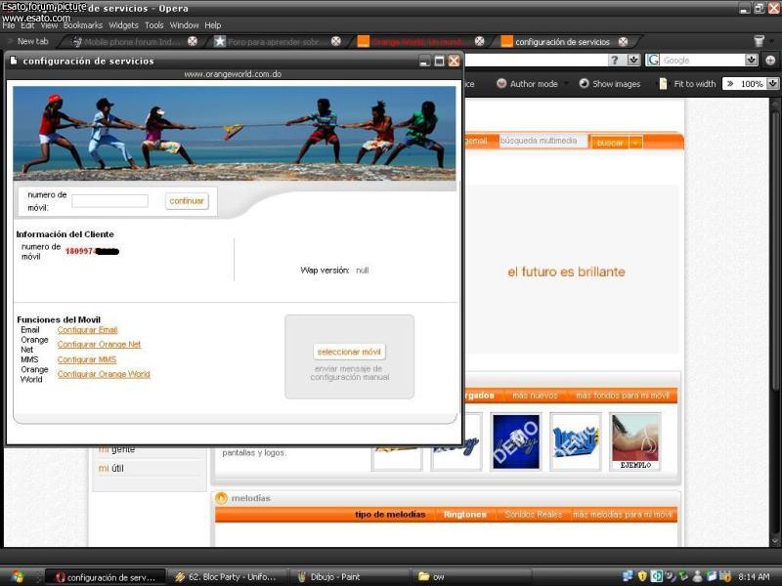Close the configuración de servicios tab

tap(623, 42)
